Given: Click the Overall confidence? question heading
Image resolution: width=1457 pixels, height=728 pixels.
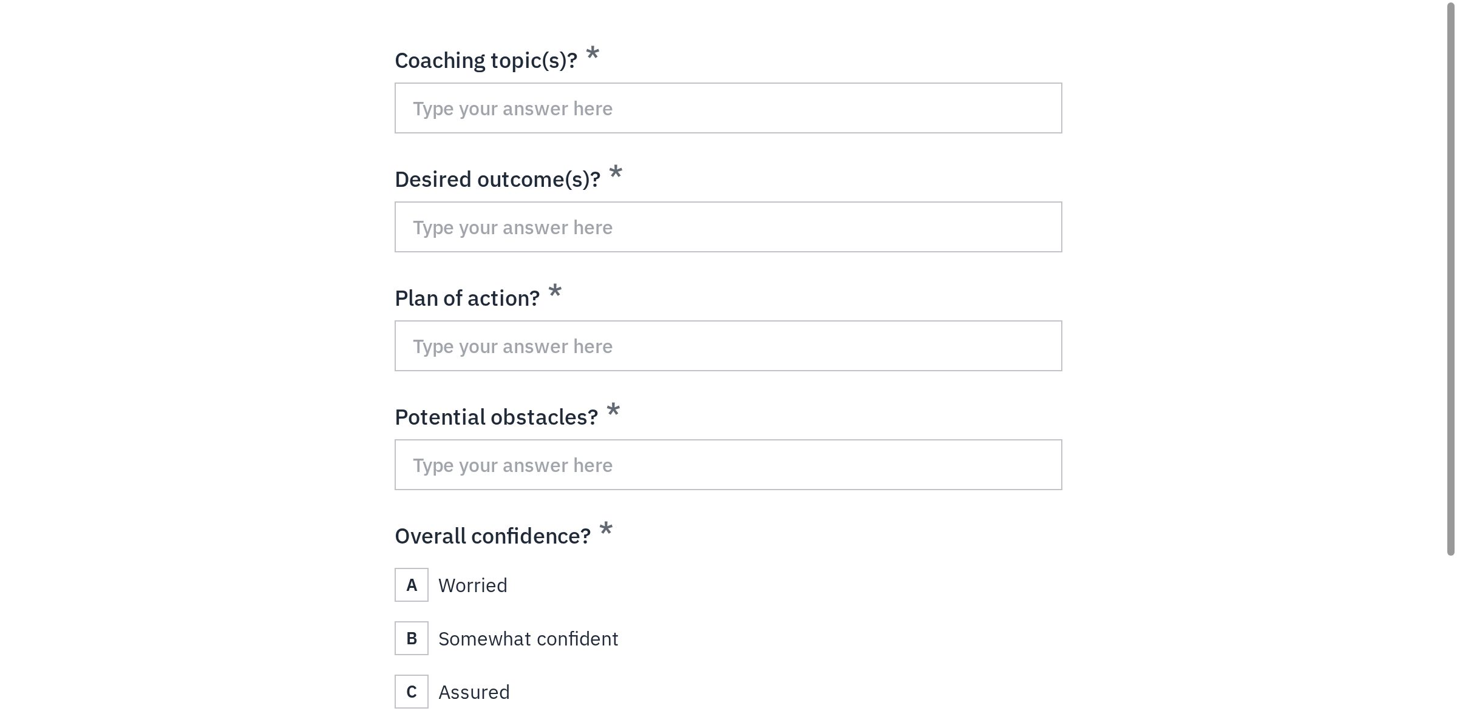Looking at the screenshot, I should click(x=492, y=536).
